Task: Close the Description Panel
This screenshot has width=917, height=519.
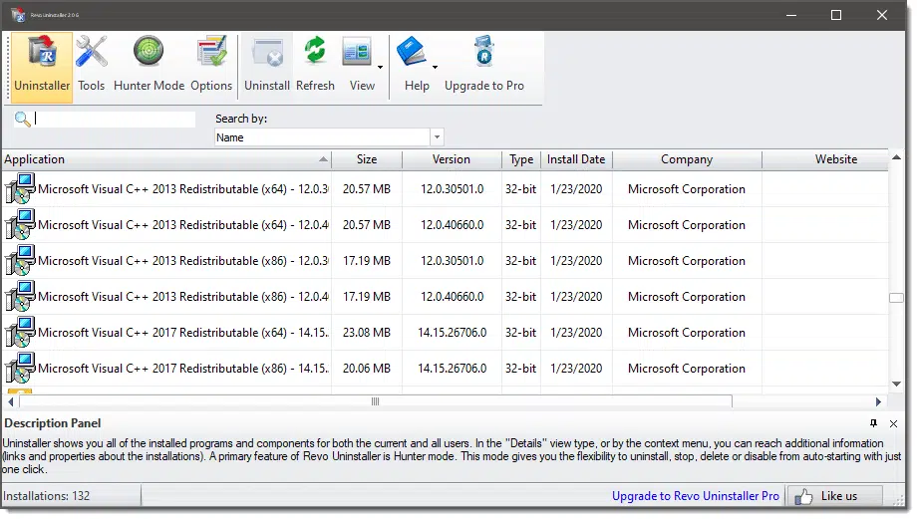Action: tap(894, 423)
